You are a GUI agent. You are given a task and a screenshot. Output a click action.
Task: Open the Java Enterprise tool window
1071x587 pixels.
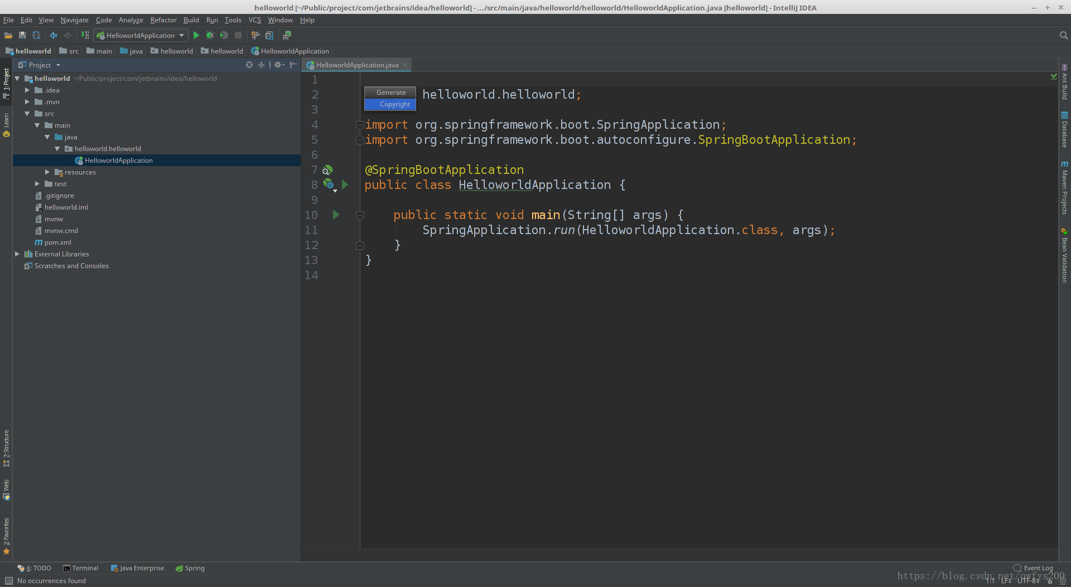[137, 568]
